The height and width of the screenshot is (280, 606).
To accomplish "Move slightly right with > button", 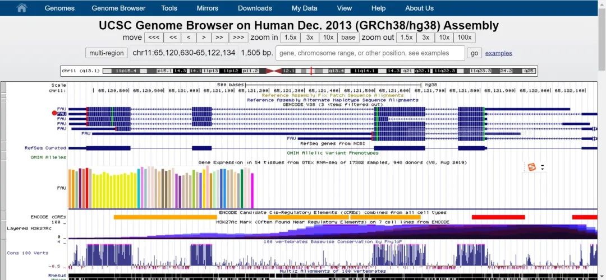I will 204,38.
